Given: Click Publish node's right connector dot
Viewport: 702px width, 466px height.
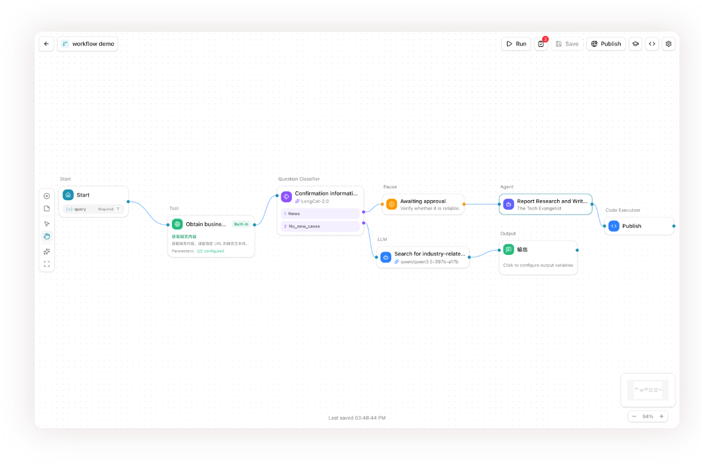Looking at the screenshot, I should 674,226.
